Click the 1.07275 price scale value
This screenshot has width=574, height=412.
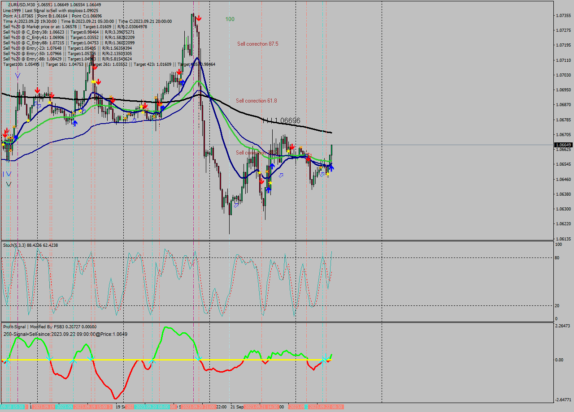click(563, 30)
